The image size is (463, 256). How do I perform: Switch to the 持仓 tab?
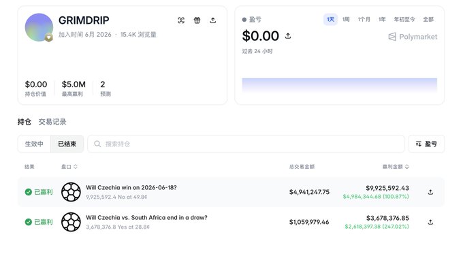click(x=25, y=122)
